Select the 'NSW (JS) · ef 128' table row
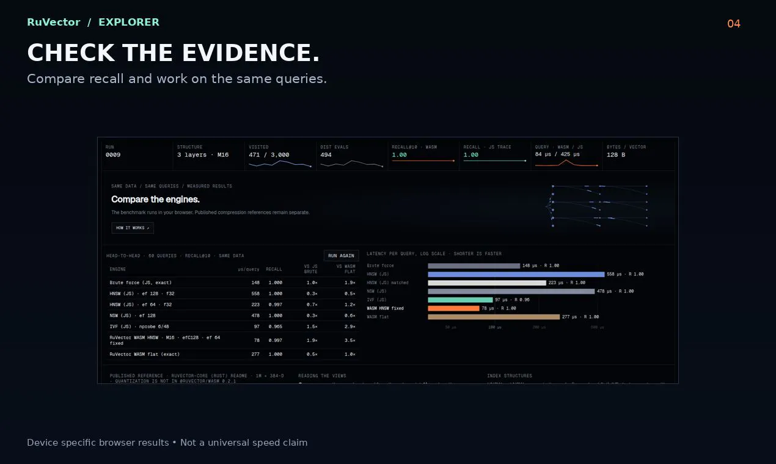The width and height of the screenshot is (776, 464). (x=232, y=316)
